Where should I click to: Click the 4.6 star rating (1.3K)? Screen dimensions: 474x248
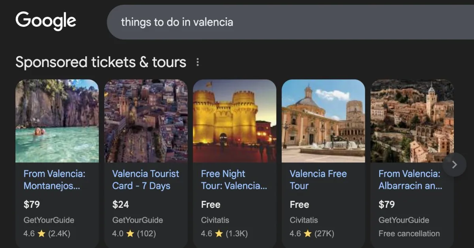(x=224, y=233)
